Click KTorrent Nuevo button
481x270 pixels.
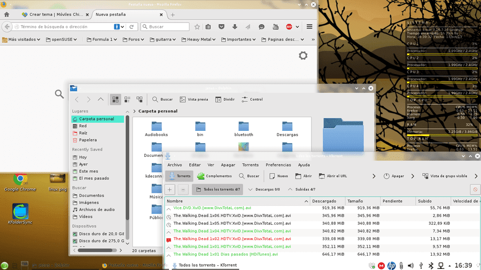(278, 176)
